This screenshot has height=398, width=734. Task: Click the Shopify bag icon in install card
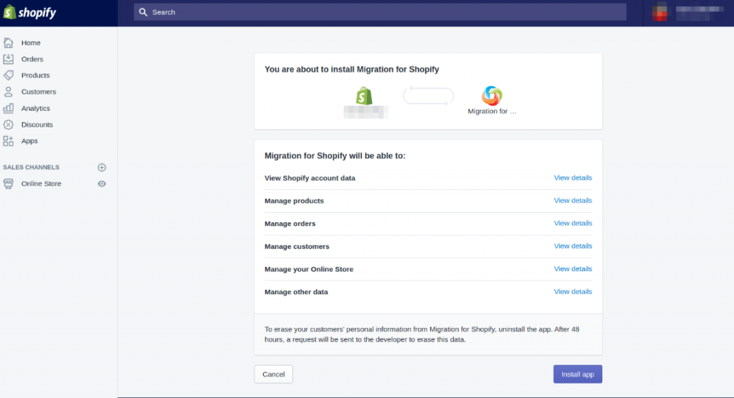coord(364,96)
